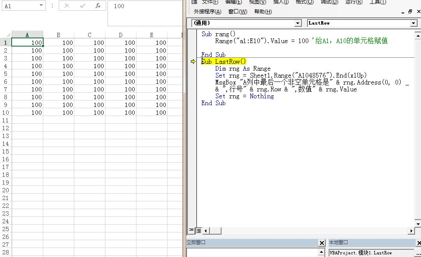Open the 帮助(H) menu
The height and width of the screenshot is (257, 421).
[263, 12]
